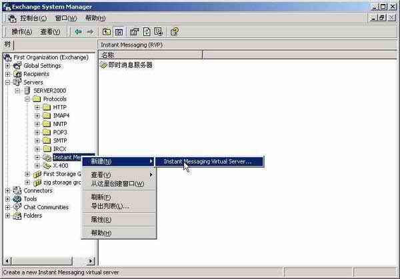Select the IRCX tree item label

coord(60,149)
